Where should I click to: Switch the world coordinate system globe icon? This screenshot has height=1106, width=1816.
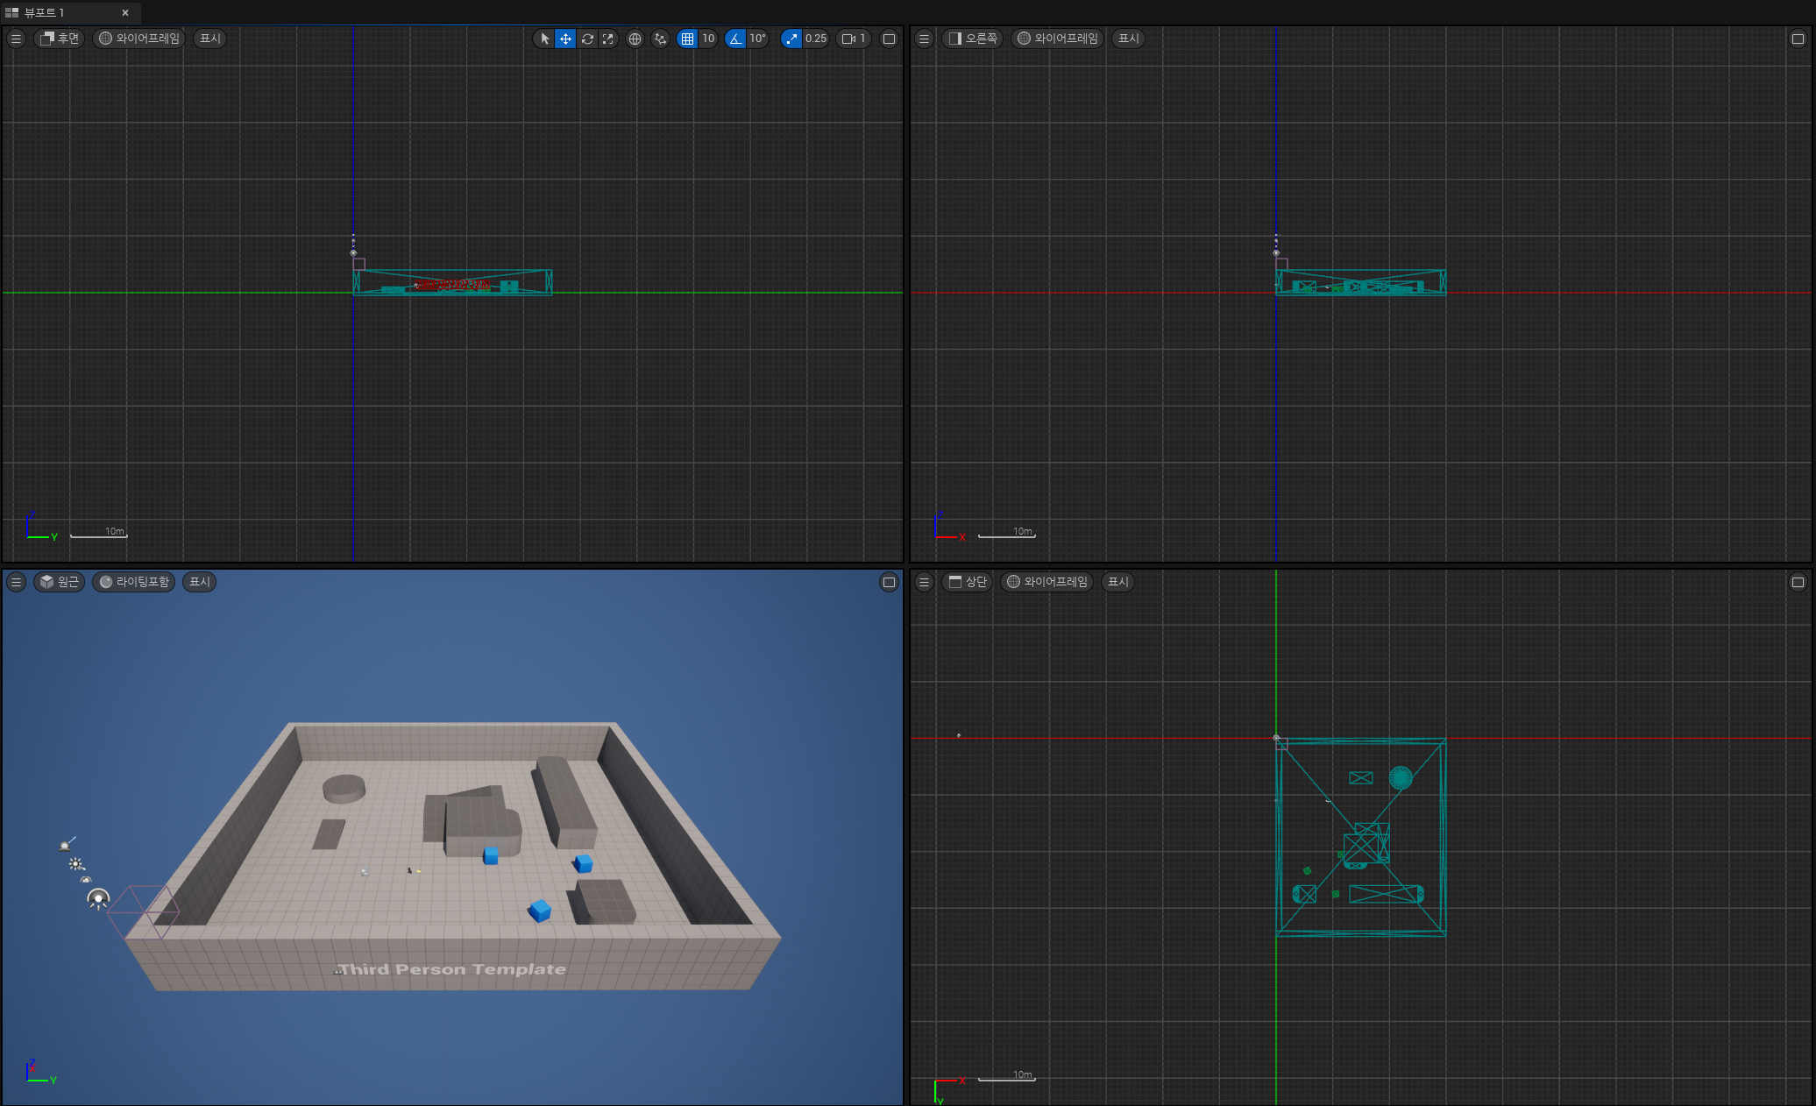pos(635,39)
